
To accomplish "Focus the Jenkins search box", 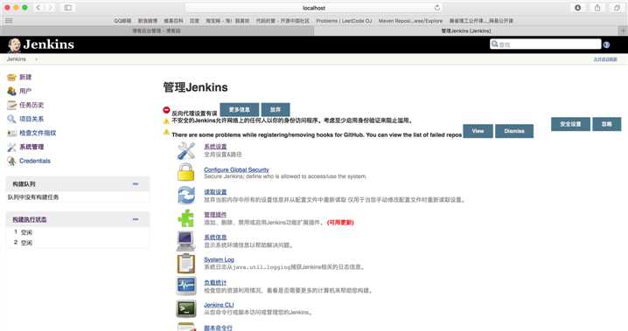I will [x=546, y=44].
